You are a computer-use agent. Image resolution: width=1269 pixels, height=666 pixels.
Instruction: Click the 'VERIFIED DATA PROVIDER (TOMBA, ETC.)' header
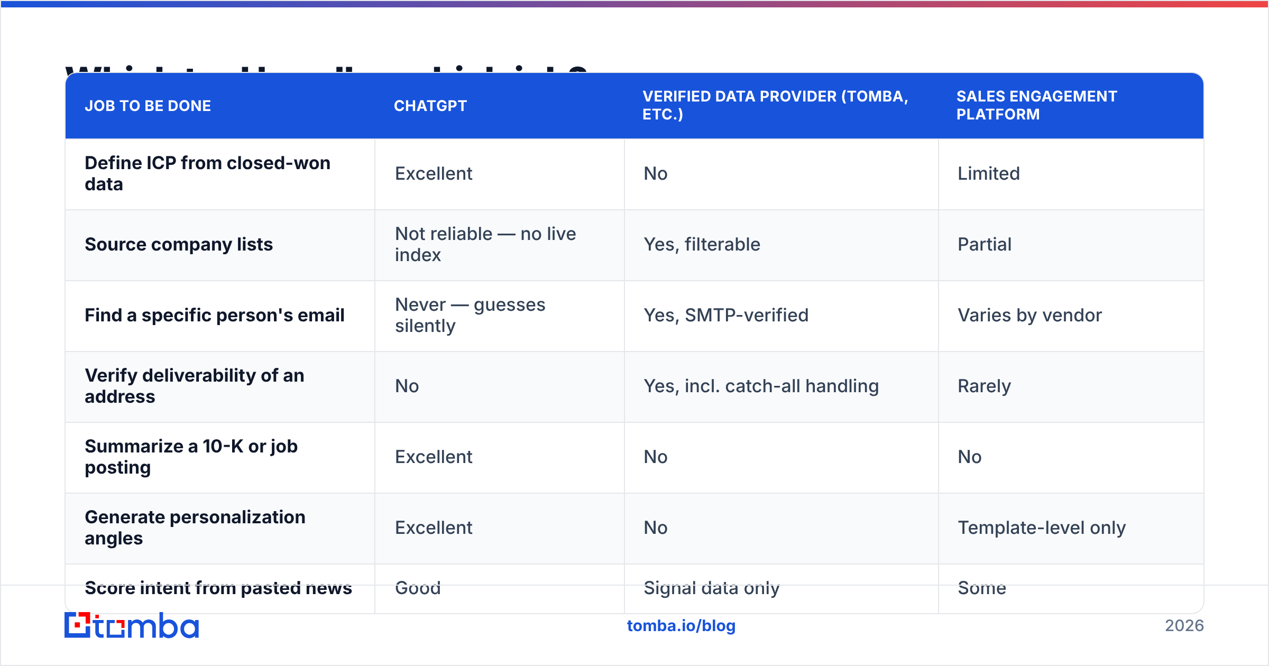click(x=775, y=105)
